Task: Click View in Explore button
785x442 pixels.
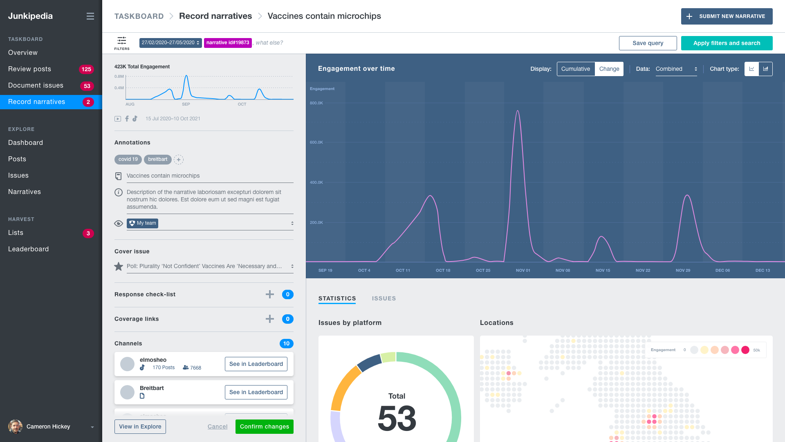Action: [x=140, y=426]
